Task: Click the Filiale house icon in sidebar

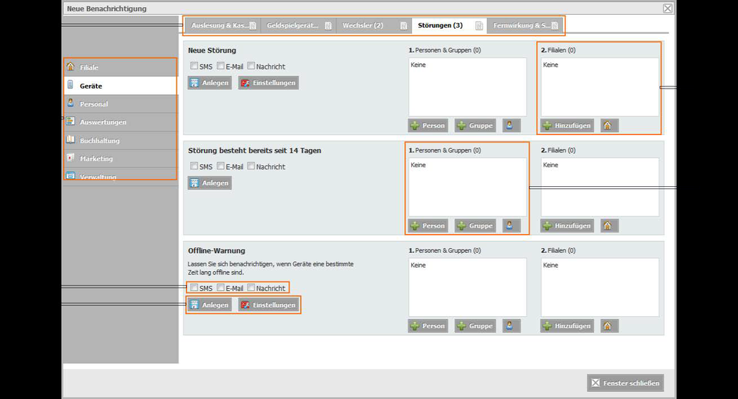Action: 70,66
